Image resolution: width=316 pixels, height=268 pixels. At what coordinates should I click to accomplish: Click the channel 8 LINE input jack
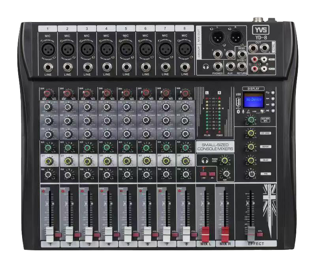[x=184, y=67]
